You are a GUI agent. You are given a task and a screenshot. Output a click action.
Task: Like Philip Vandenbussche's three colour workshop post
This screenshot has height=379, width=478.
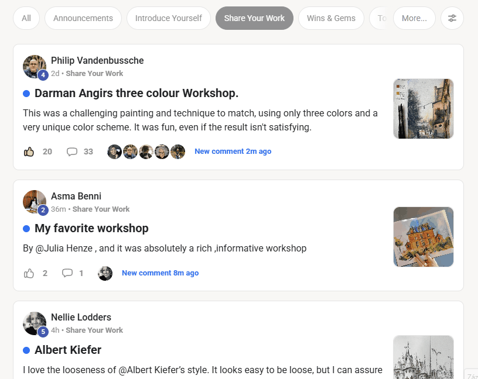[29, 152]
